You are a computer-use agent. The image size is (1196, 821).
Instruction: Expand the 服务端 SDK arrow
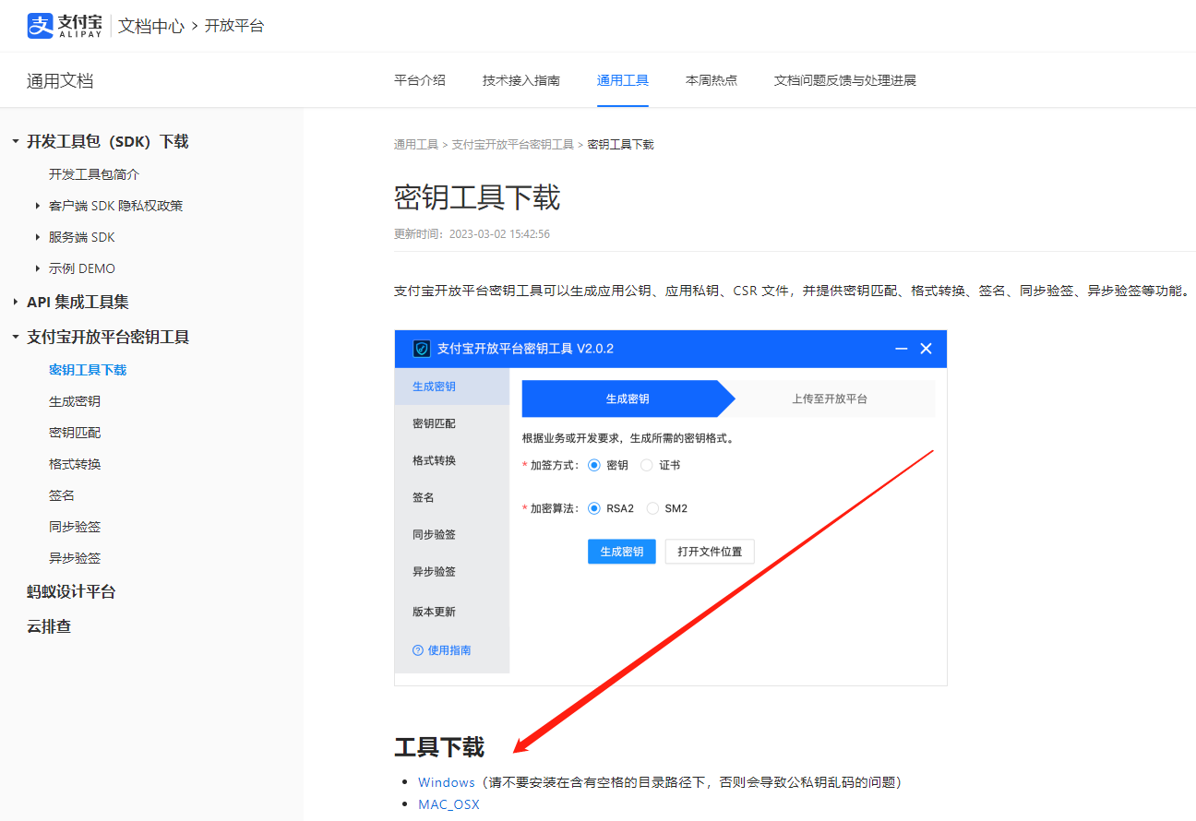pyautogui.click(x=38, y=237)
